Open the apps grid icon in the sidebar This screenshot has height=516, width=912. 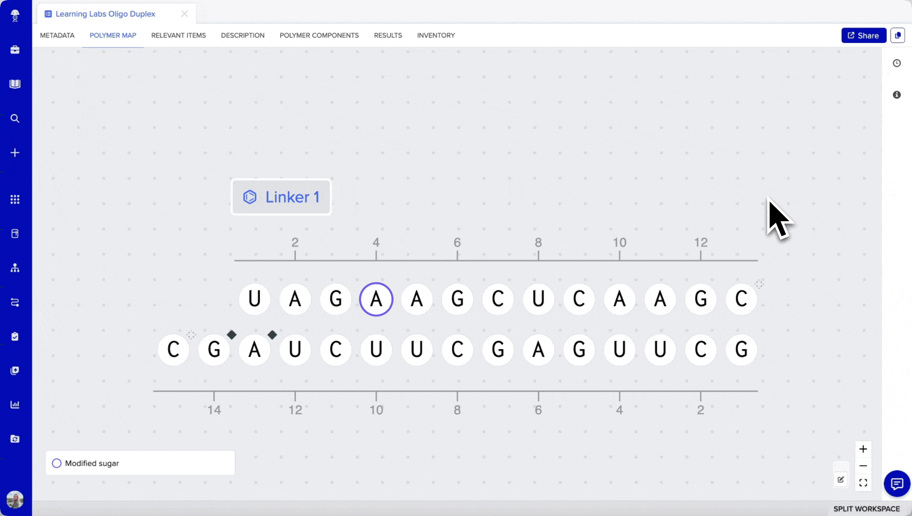point(15,200)
